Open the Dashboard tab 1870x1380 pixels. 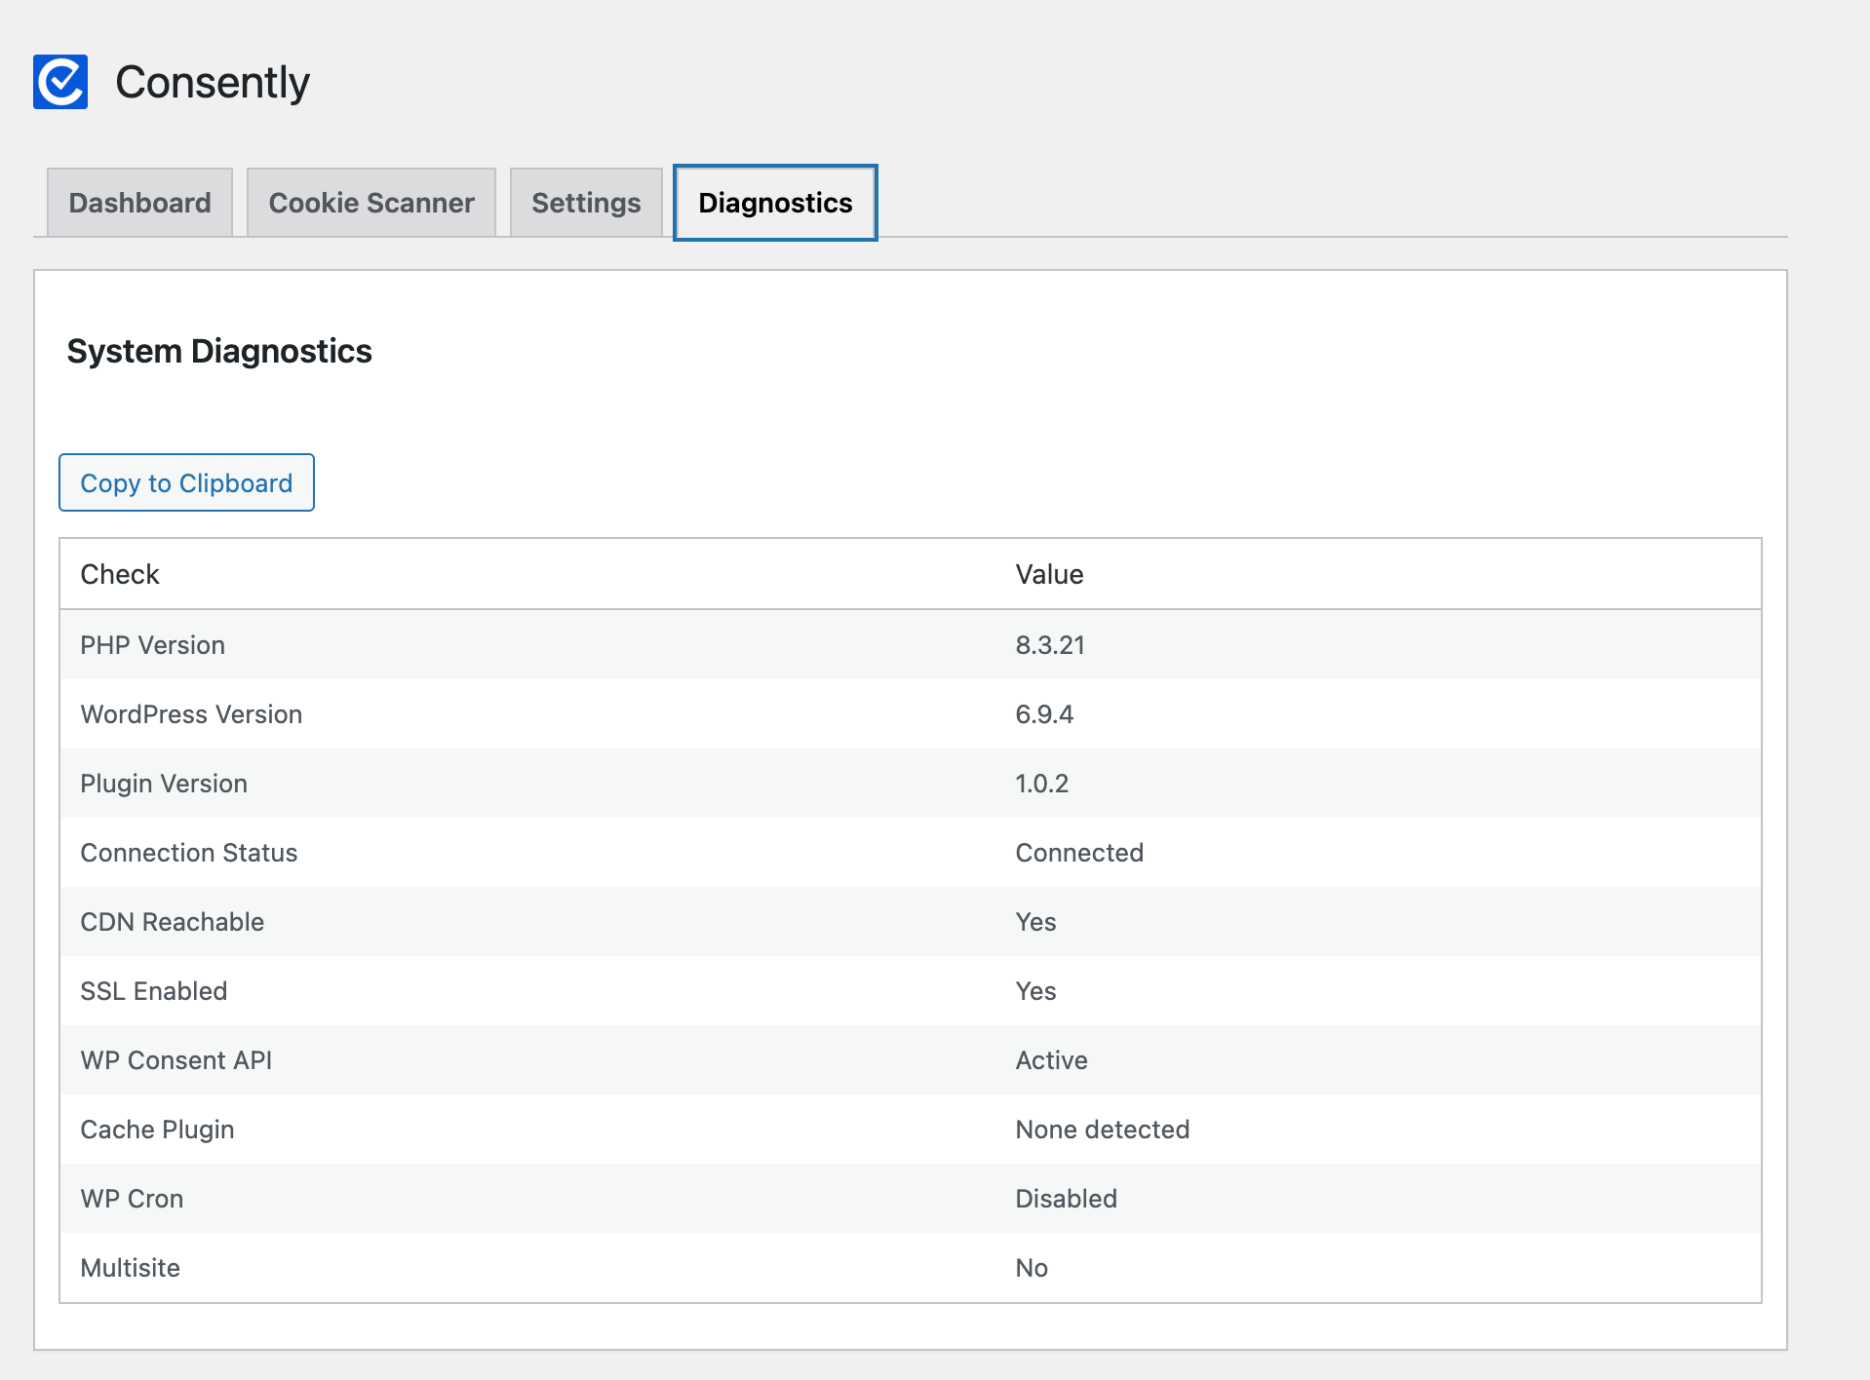pyautogui.click(x=139, y=203)
